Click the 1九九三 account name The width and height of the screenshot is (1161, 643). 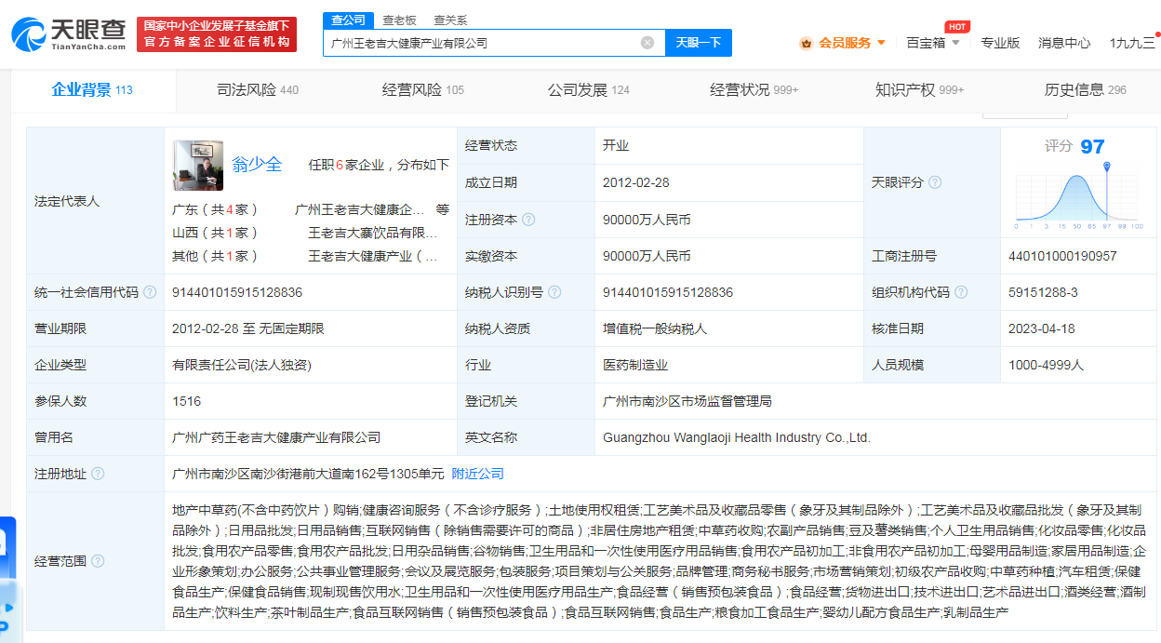click(x=1132, y=43)
